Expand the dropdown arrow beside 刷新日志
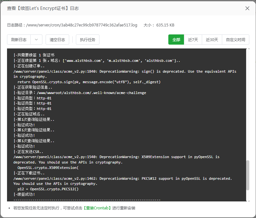 [x=36, y=40]
